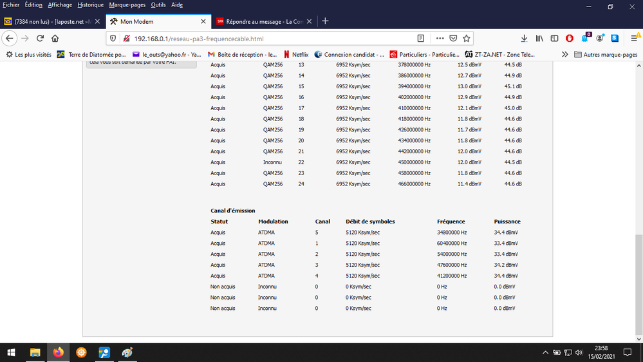643x362 pixels.
Task: Go to the Firefox home page
Action: 55,38
